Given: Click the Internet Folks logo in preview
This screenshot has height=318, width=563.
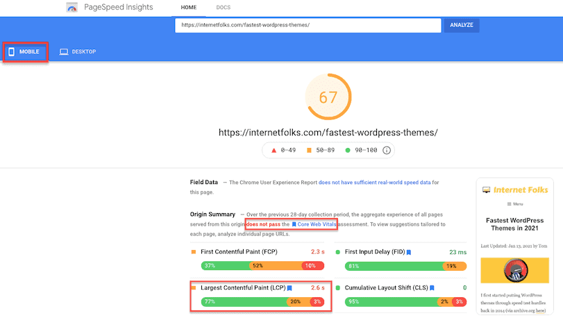Looking at the screenshot, I should coord(515,190).
